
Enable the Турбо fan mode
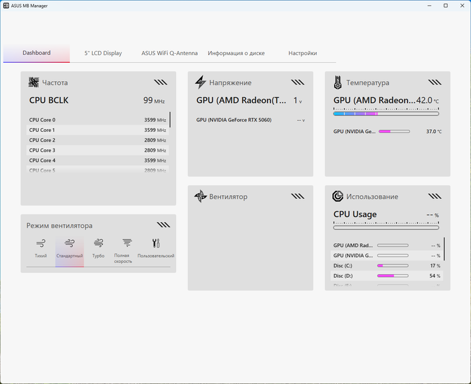pyautogui.click(x=98, y=249)
